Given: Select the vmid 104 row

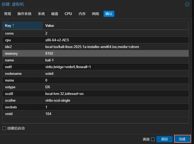Looking at the screenshot, I should click(x=97, y=114).
